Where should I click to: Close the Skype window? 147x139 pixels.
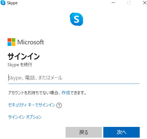pyautogui.click(x=145, y=3)
